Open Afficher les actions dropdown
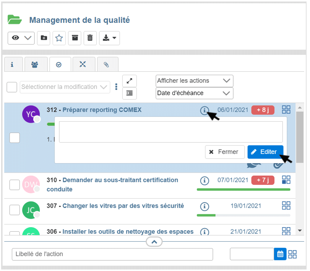 [x=194, y=81]
